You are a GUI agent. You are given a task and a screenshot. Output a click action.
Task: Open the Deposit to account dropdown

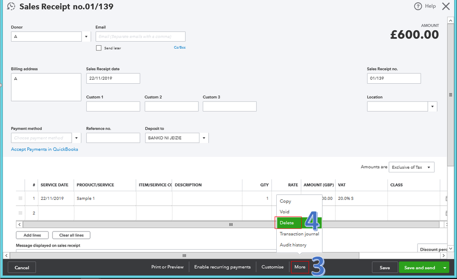coord(204,138)
